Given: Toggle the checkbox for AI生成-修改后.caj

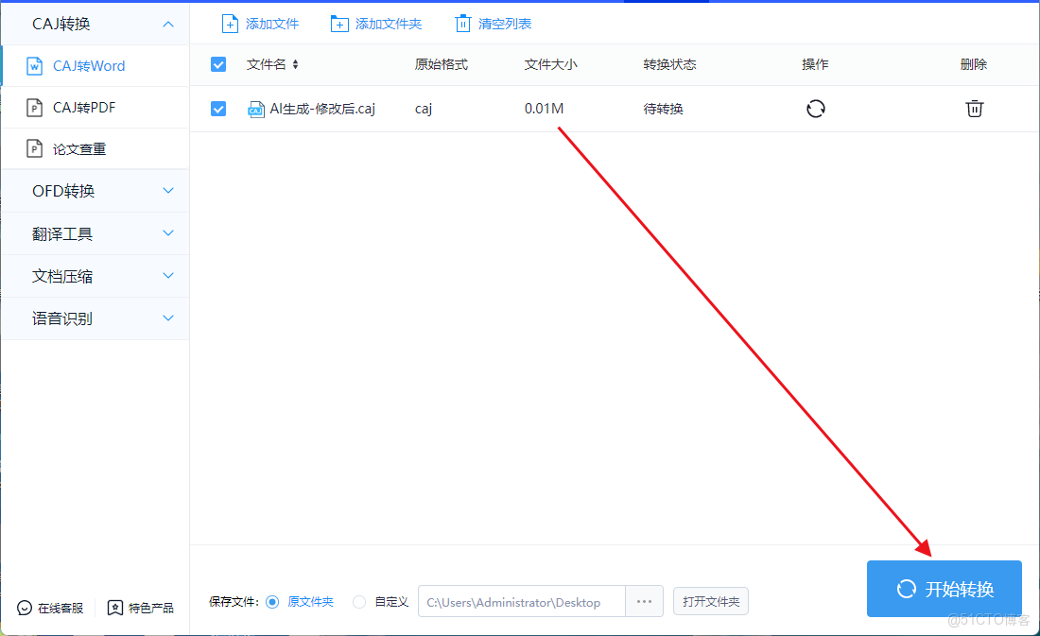Looking at the screenshot, I should pyautogui.click(x=218, y=109).
